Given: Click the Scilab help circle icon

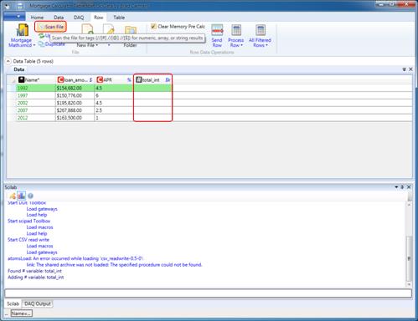Looking at the screenshot, I should pyautogui.click(x=30, y=196).
